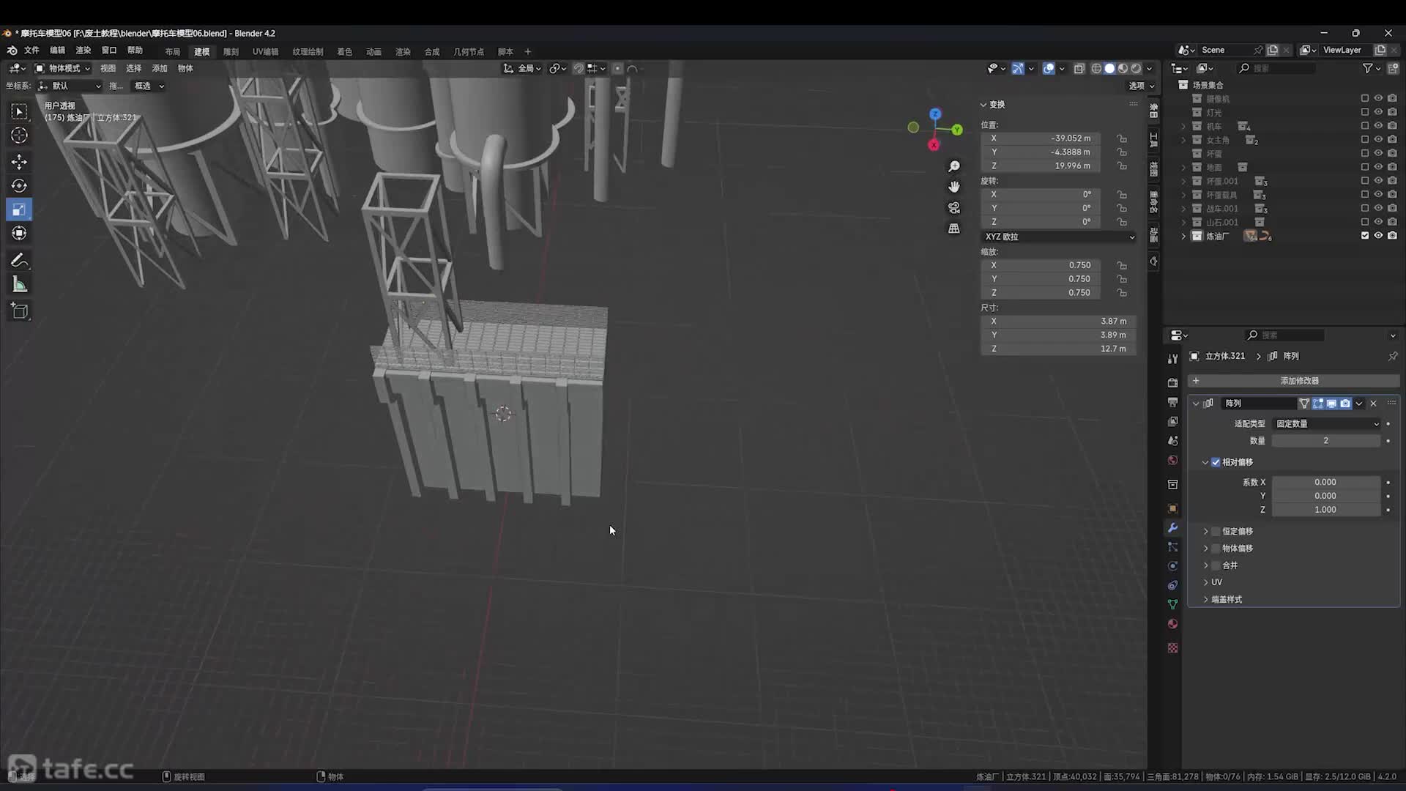Image resolution: width=1406 pixels, height=791 pixels.
Task: Open the XYZ 欧拉 rotation mode dropdown
Action: (1059, 237)
